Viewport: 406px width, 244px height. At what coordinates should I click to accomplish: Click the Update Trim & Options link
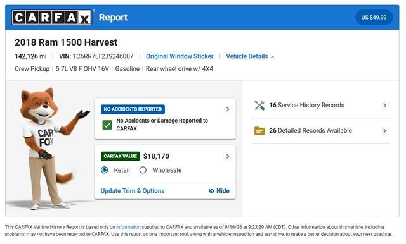(133, 191)
